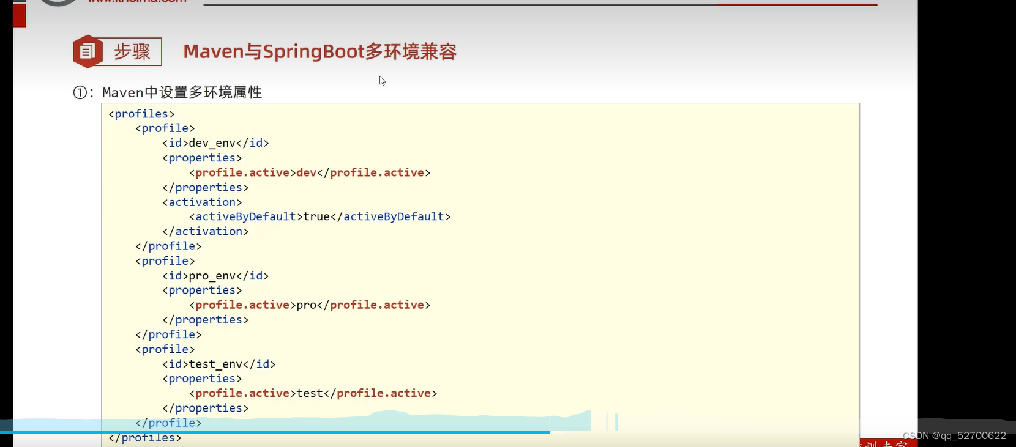The width and height of the screenshot is (1016, 447).
Task: Select the line <id>pro_env</id>
Action: pos(215,276)
